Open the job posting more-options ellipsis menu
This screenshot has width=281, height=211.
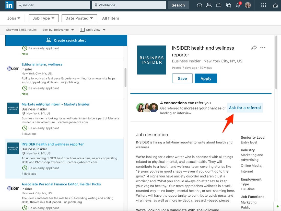click(263, 47)
